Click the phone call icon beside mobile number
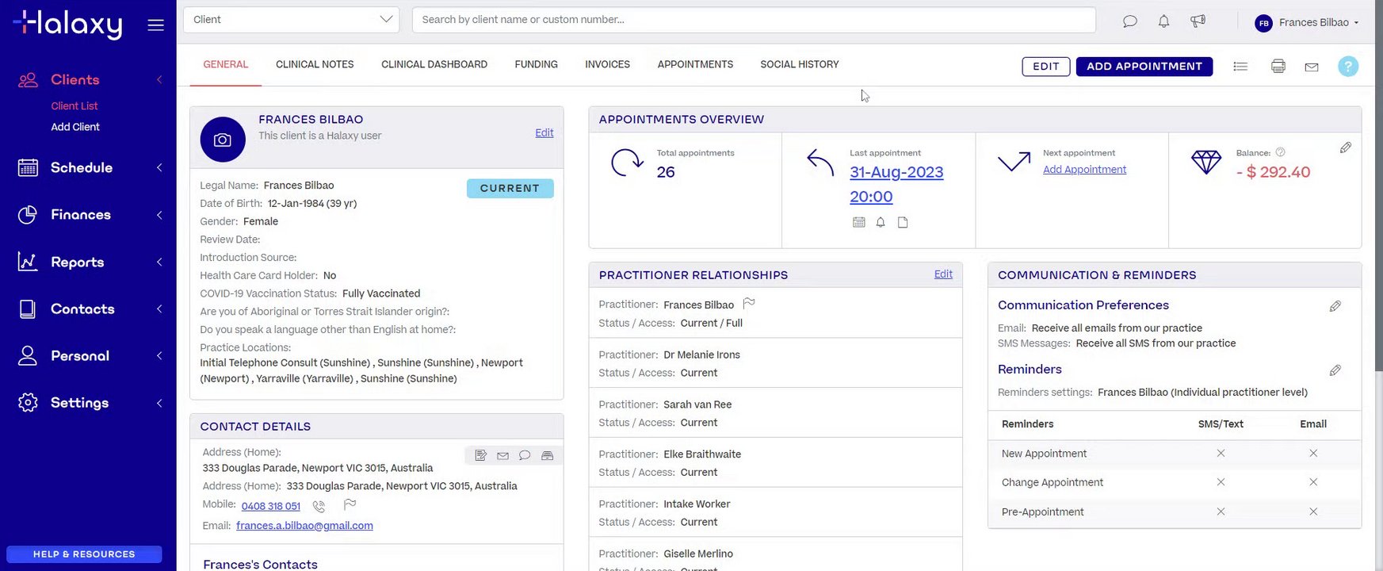 319,506
